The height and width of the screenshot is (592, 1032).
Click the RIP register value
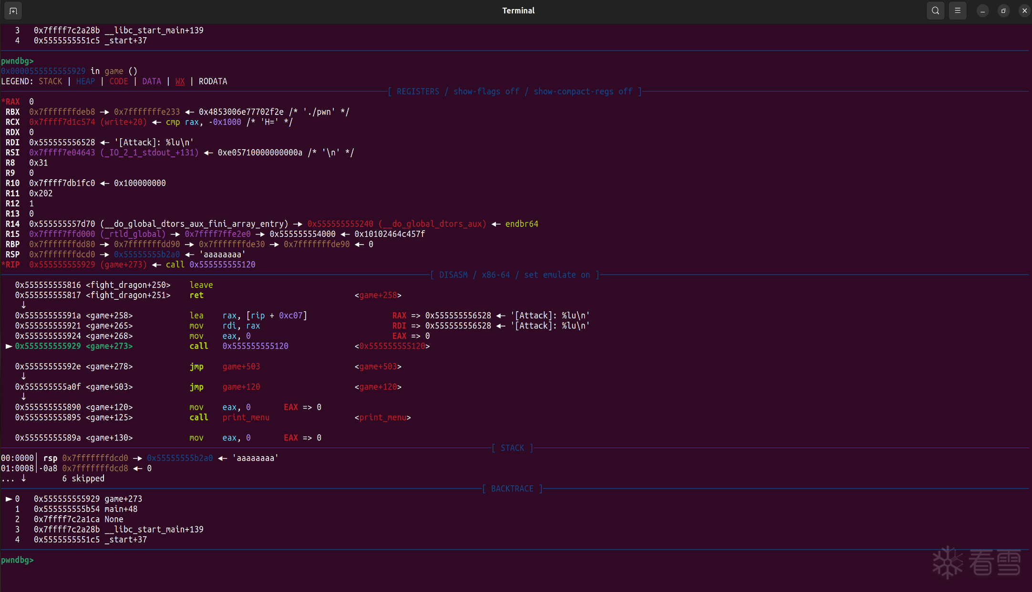pos(62,265)
